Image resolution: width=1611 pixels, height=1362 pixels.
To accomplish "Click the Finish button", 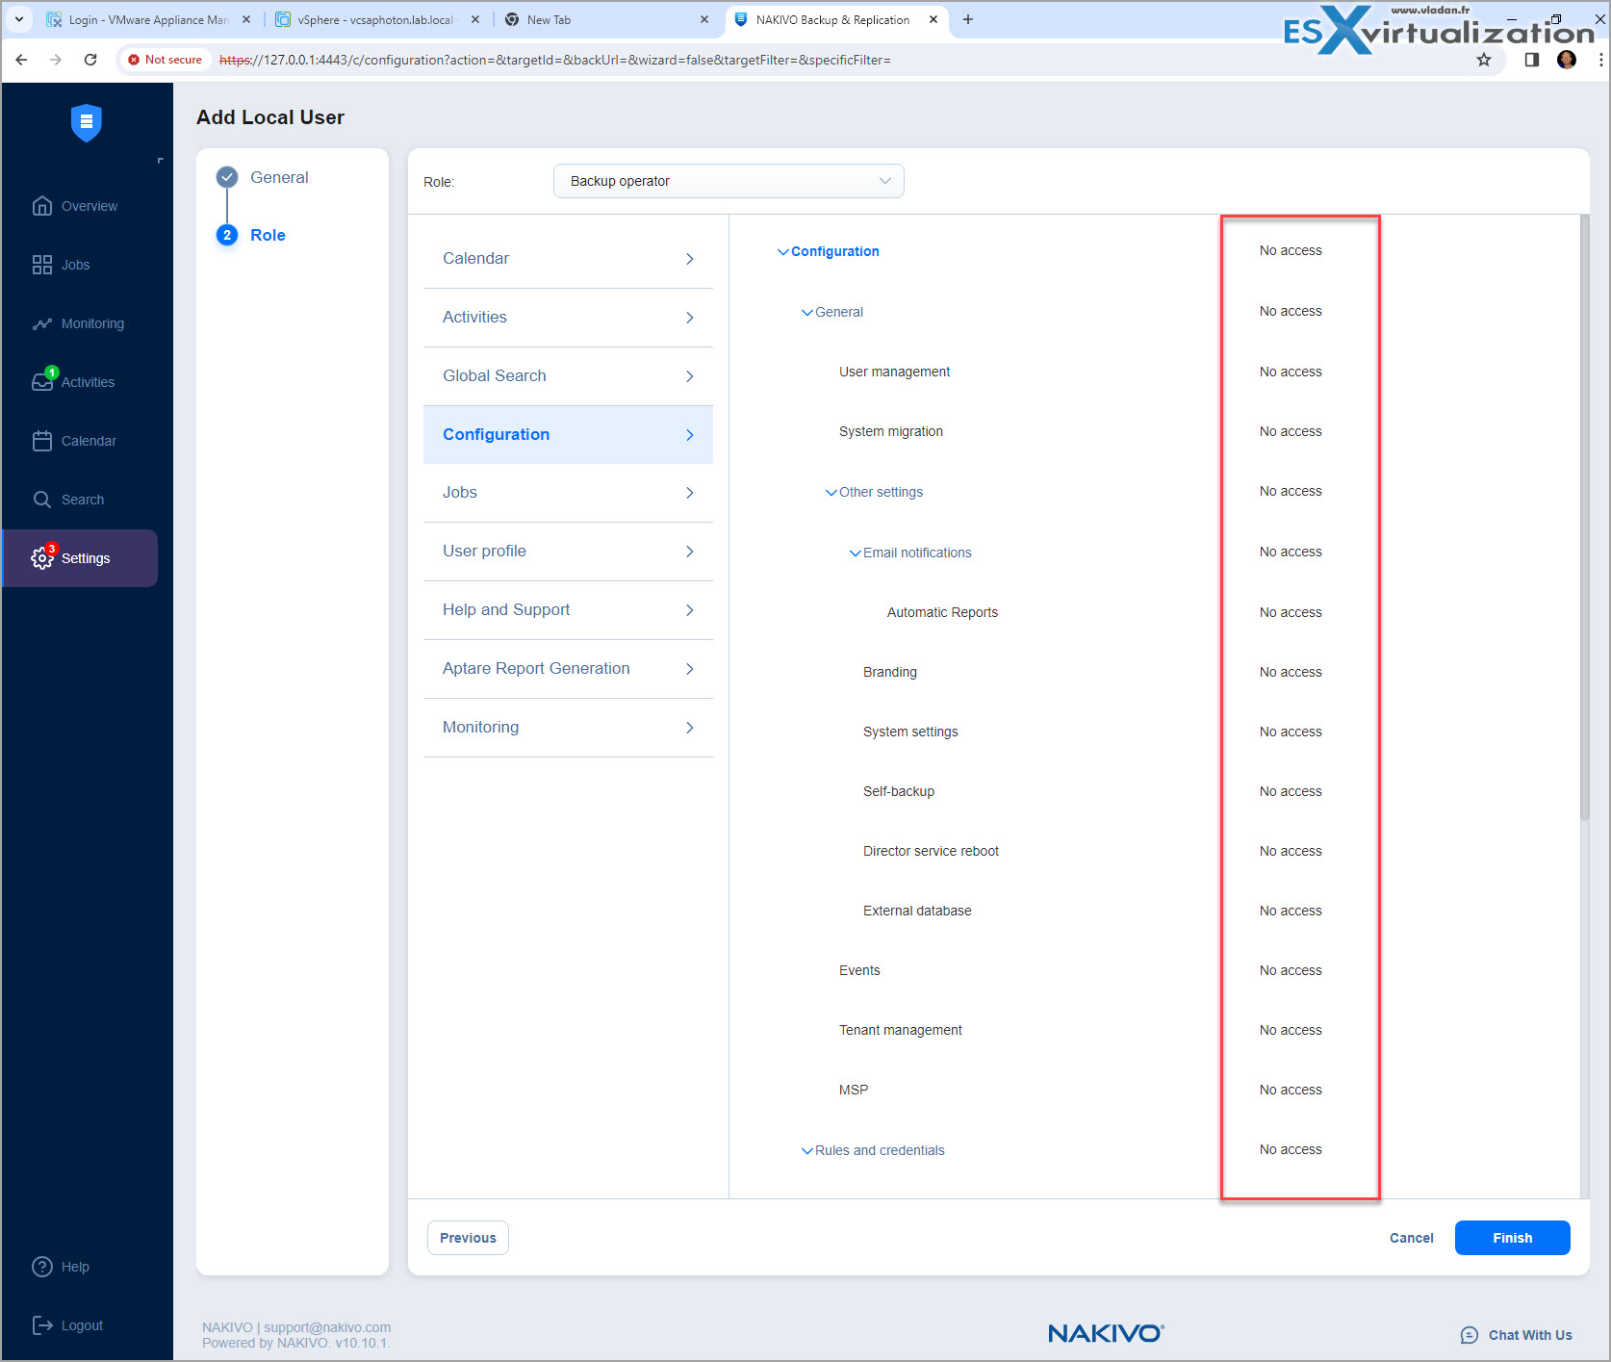I will [1512, 1238].
